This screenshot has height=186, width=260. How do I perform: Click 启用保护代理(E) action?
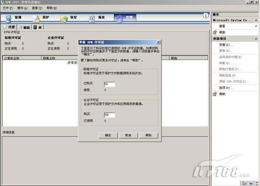(x=231, y=57)
